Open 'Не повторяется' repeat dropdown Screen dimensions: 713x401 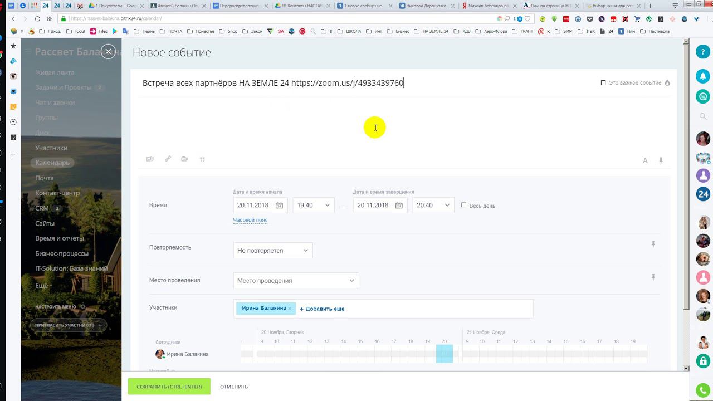tap(273, 251)
